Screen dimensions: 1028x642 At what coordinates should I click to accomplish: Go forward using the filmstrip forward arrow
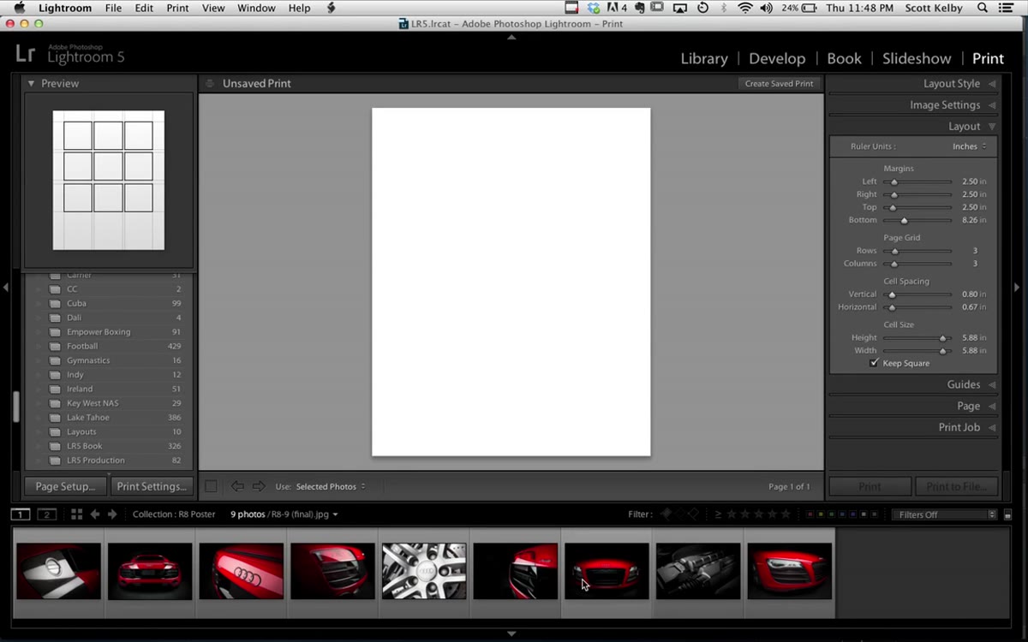pos(112,514)
